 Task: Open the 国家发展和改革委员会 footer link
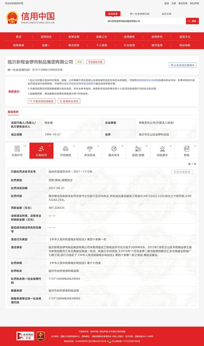tap(101, 336)
